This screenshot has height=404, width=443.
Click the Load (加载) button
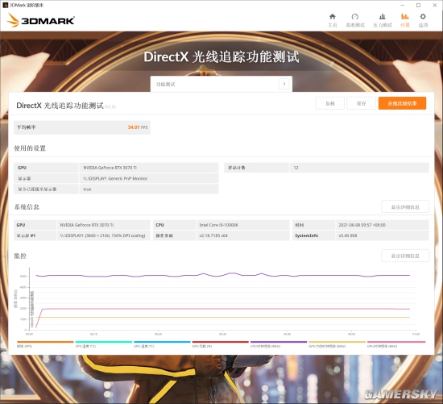click(330, 103)
